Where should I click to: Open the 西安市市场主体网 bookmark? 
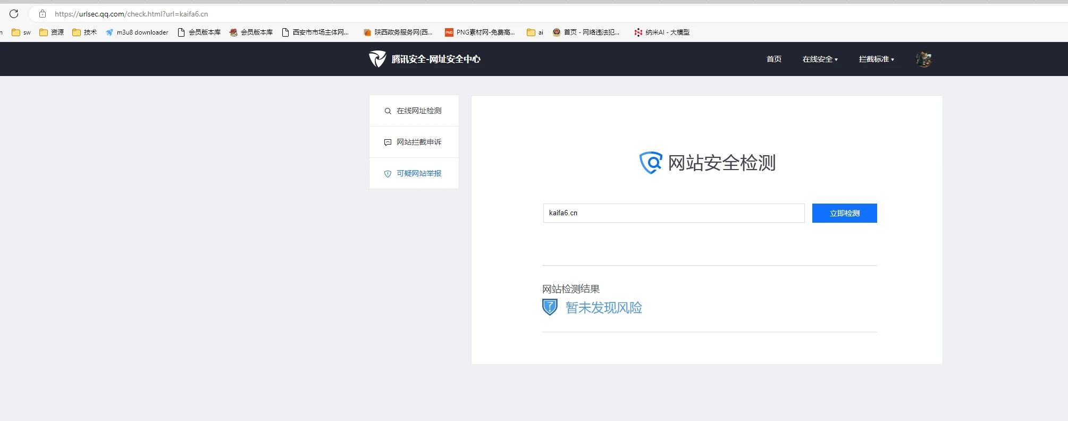pyautogui.click(x=315, y=32)
